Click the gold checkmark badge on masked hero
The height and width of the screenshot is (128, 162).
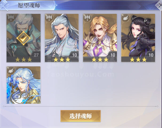23,38
